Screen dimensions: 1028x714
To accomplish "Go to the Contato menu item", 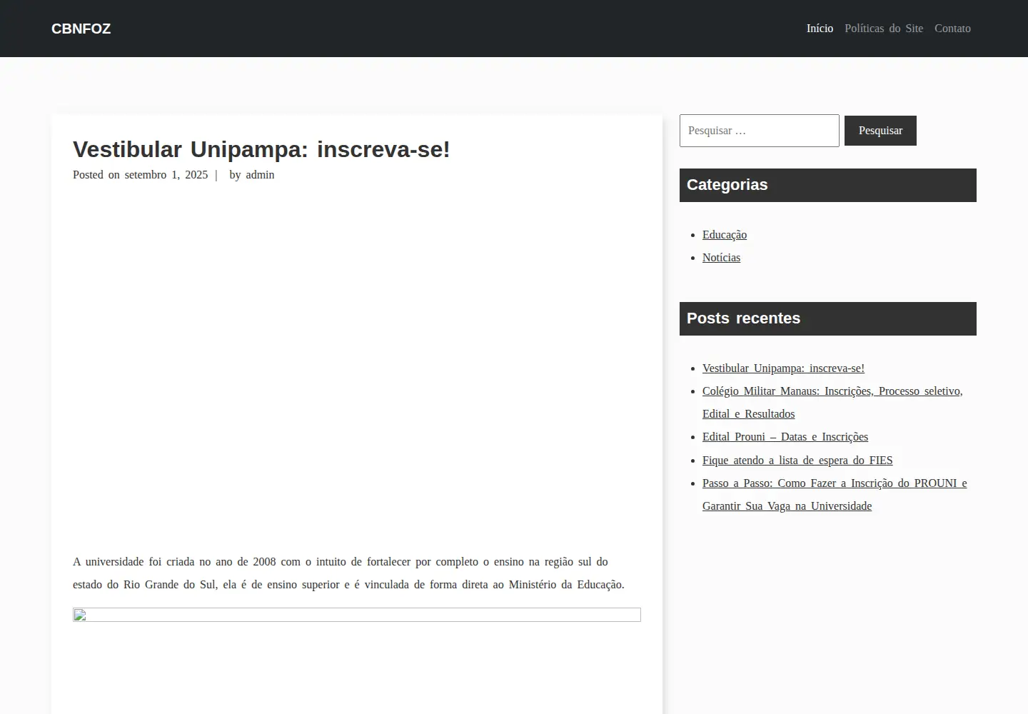I will [952, 29].
